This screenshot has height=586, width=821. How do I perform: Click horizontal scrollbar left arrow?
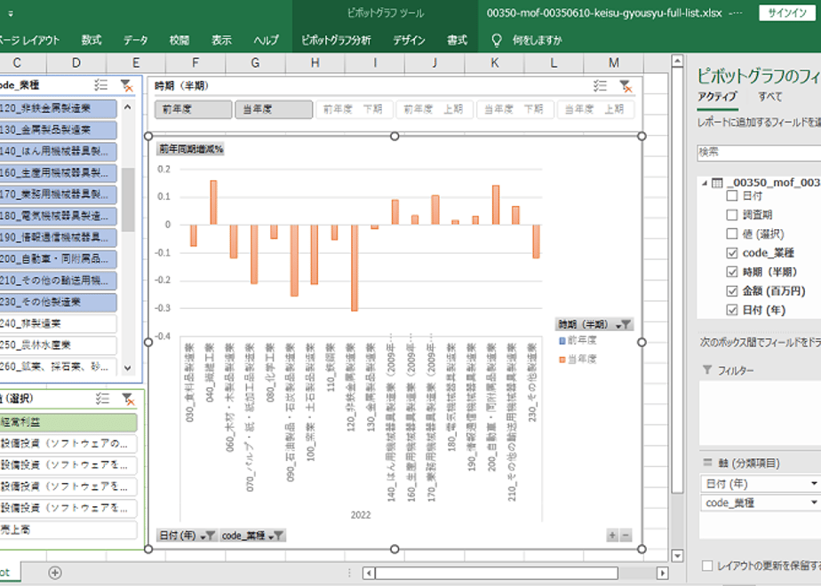tap(369, 573)
